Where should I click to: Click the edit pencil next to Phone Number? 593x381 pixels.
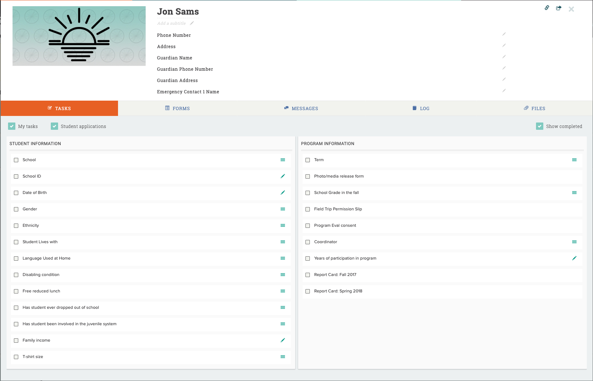tap(504, 34)
